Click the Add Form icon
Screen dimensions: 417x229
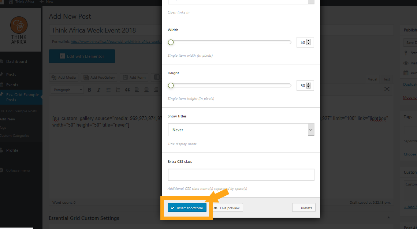pyautogui.click(x=125, y=77)
